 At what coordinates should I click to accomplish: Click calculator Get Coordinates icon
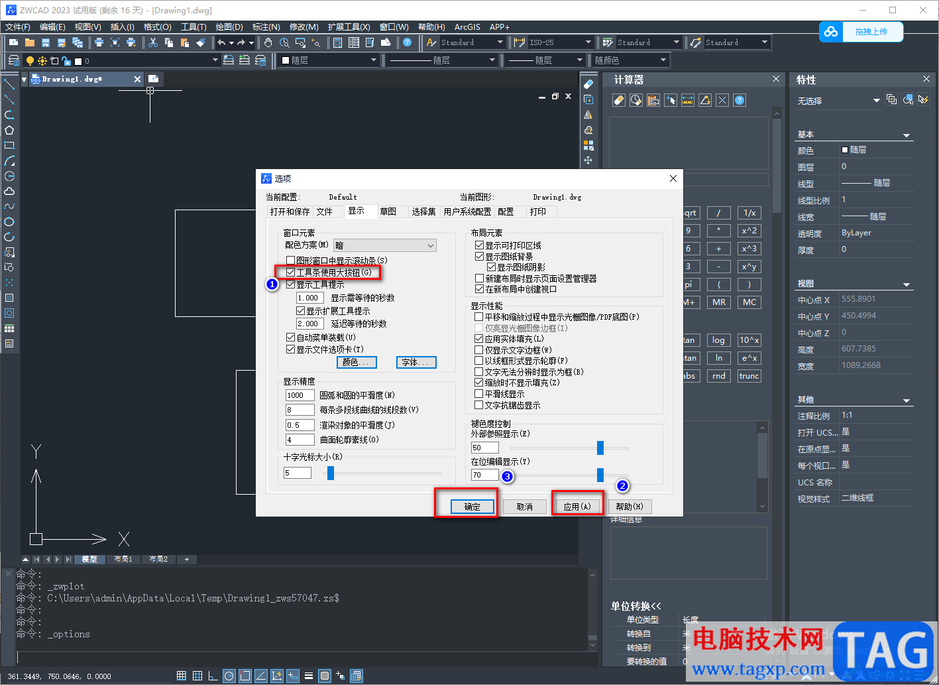pyautogui.click(x=671, y=100)
